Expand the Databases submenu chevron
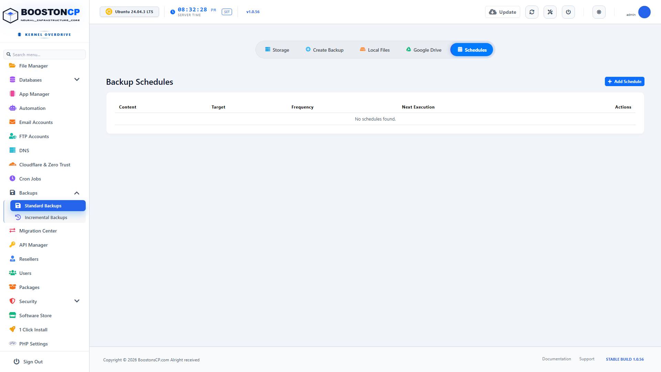Screen dimensions: 661x372 (x=77, y=80)
